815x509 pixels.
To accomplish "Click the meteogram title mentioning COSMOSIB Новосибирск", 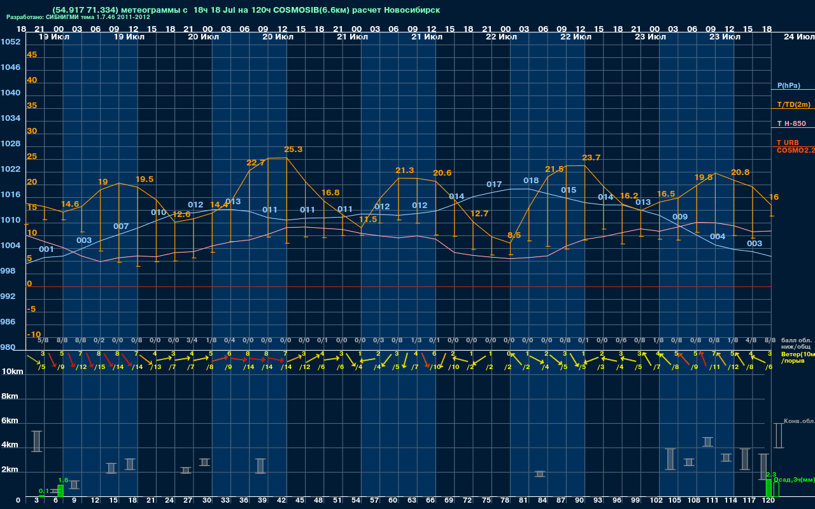I will [246, 10].
